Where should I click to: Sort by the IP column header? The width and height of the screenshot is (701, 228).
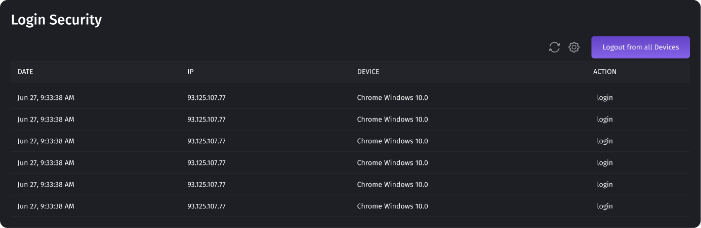click(191, 72)
